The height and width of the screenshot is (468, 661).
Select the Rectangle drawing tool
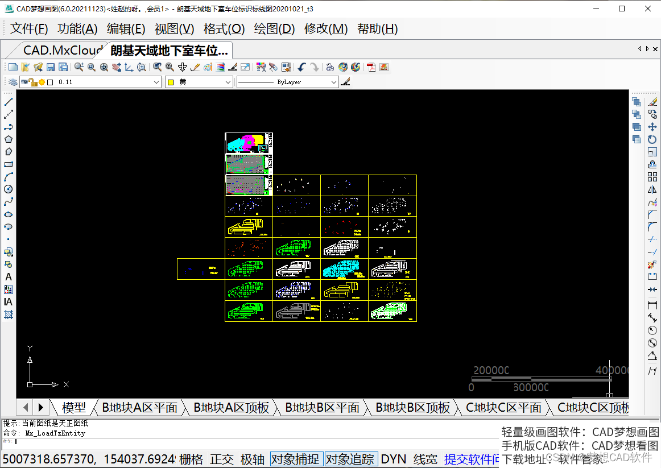click(x=9, y=164)
